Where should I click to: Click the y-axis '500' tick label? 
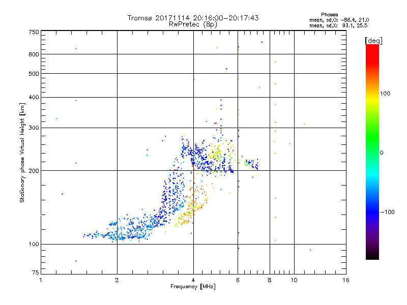point(34,74)
